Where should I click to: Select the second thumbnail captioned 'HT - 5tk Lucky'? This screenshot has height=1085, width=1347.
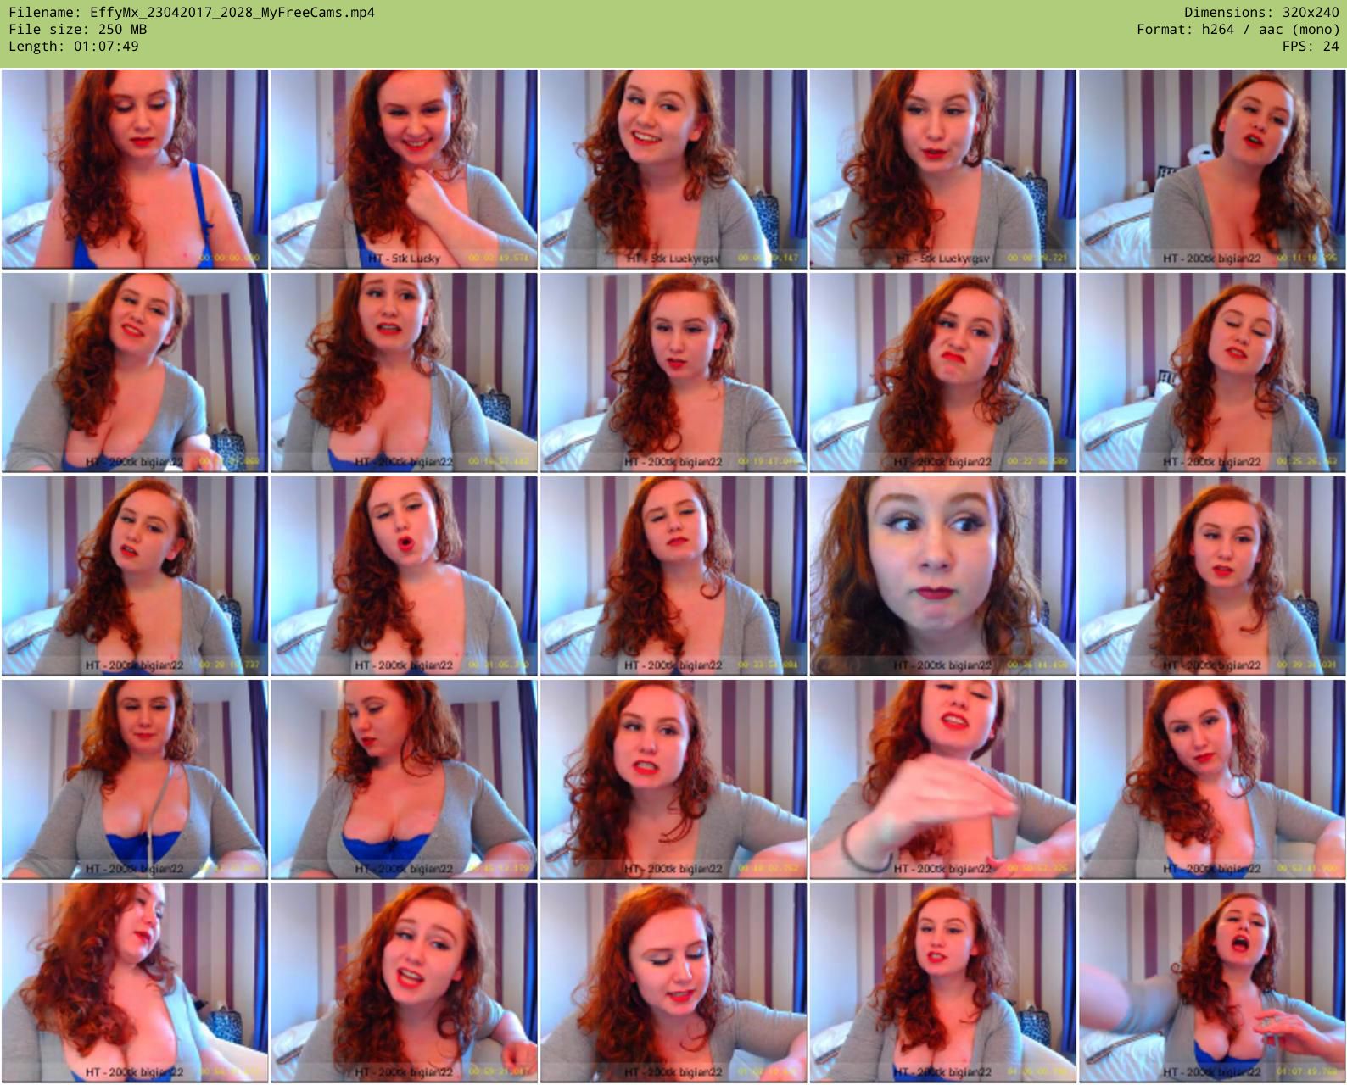point(404,170)
